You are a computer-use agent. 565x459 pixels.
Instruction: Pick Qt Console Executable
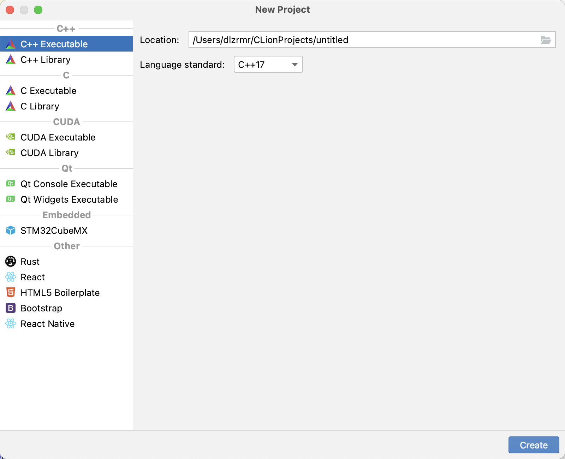tap(66, 184)
